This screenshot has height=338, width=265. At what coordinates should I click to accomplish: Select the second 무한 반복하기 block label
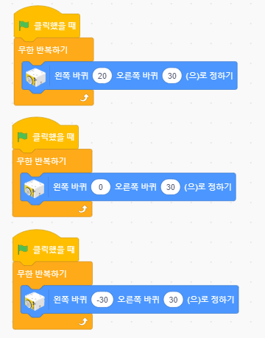(41, 161)
